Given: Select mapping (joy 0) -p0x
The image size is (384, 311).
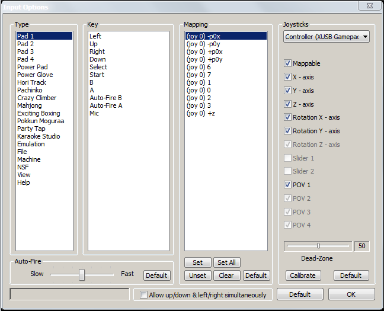Looking at the screenshot, I should [226, 36].
